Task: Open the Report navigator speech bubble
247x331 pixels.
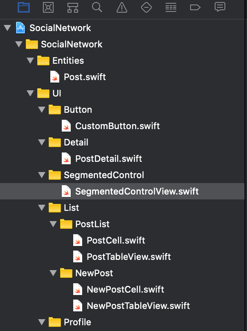Action: [x=220, y=7]
